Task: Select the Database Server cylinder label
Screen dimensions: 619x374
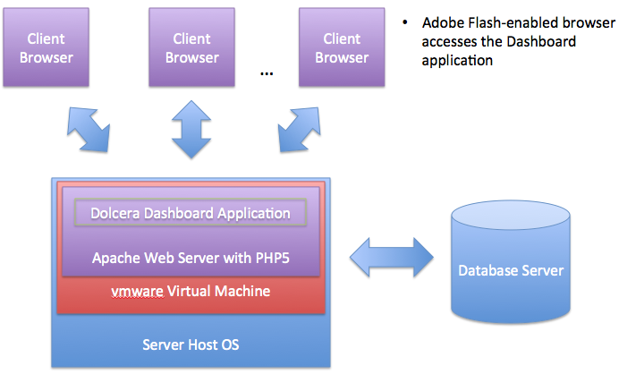Action: click(x=511, y=270)
